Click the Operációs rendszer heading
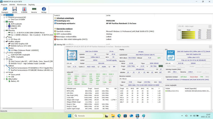The image size is (213, 119). point(64,29)
